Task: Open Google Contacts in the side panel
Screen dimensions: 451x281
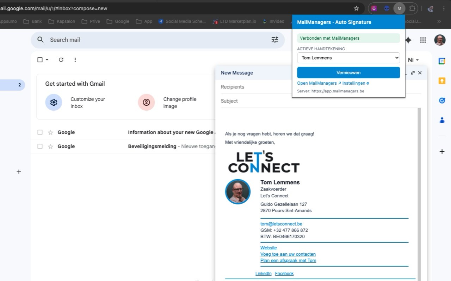Action: click(x=442, y=120)
